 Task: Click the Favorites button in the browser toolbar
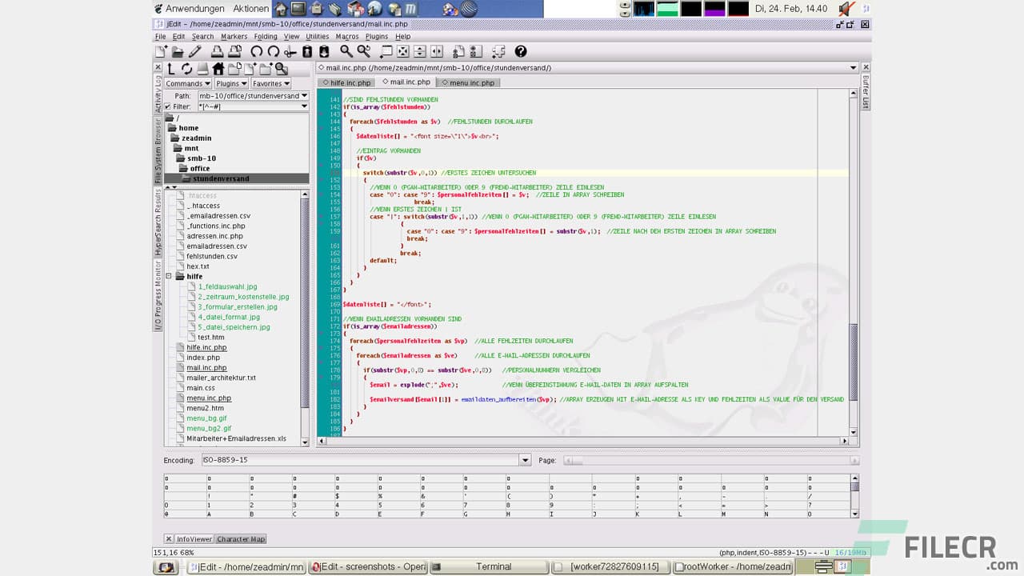point(270,83)
